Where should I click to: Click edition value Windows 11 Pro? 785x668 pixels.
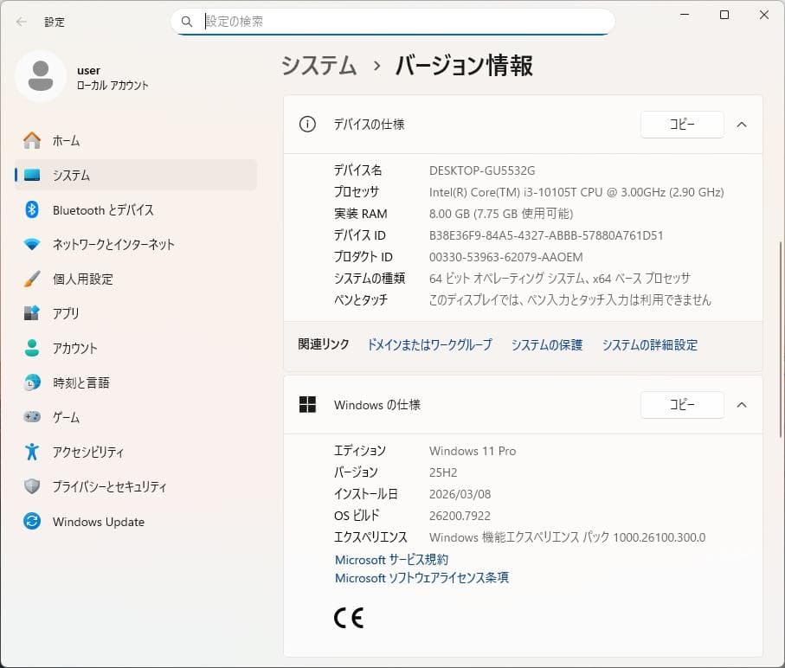tap(472, 451)
